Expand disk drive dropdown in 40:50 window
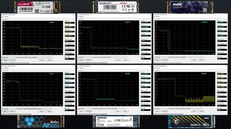This screenshot has height=129, width=231. [x=109, y=109]
